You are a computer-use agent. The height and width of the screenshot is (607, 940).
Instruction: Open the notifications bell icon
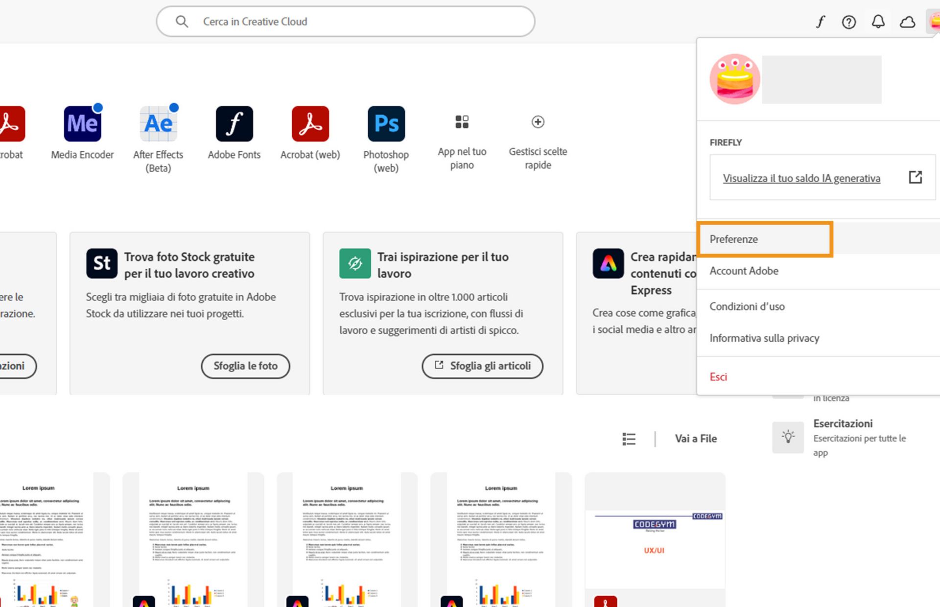[x=878, y=22]
